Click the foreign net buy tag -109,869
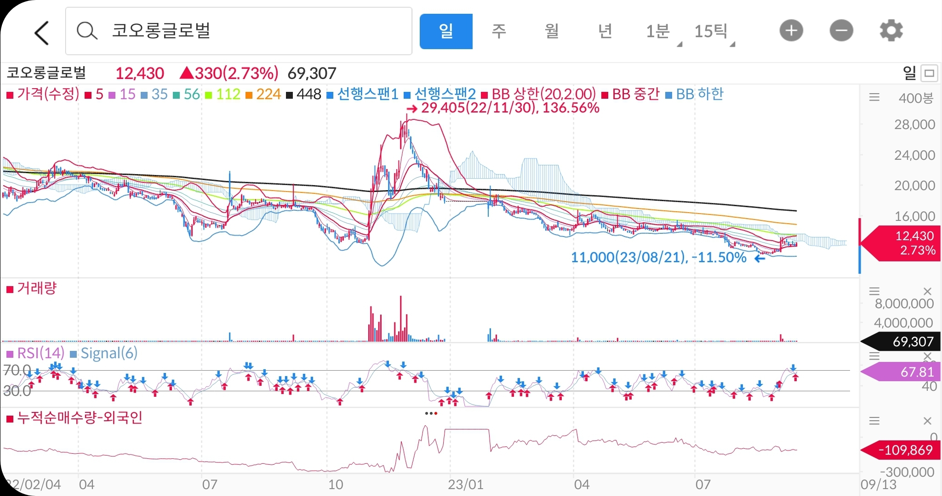The height and width of the screenshot is (496, 942). pyautogui.click(x=900, y=450)
